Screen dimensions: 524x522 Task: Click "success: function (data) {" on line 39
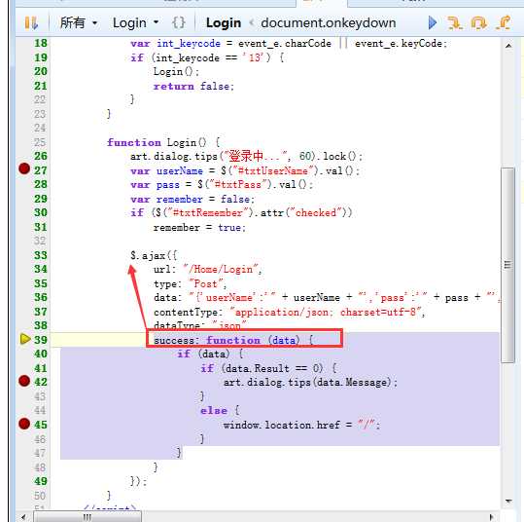tap(233, 340)
